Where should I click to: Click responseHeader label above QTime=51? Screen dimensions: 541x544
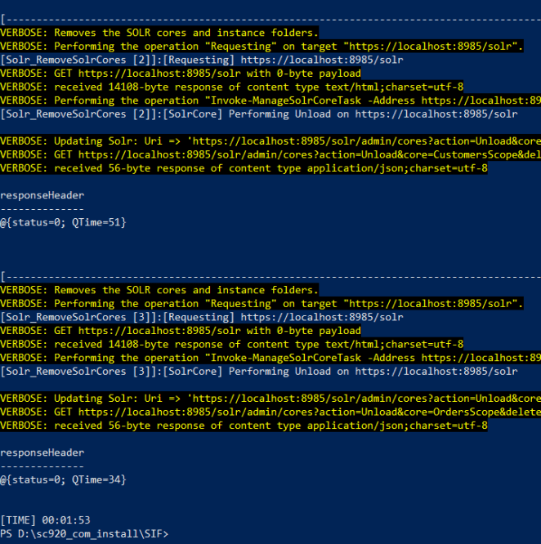click(x=42, y=195)
